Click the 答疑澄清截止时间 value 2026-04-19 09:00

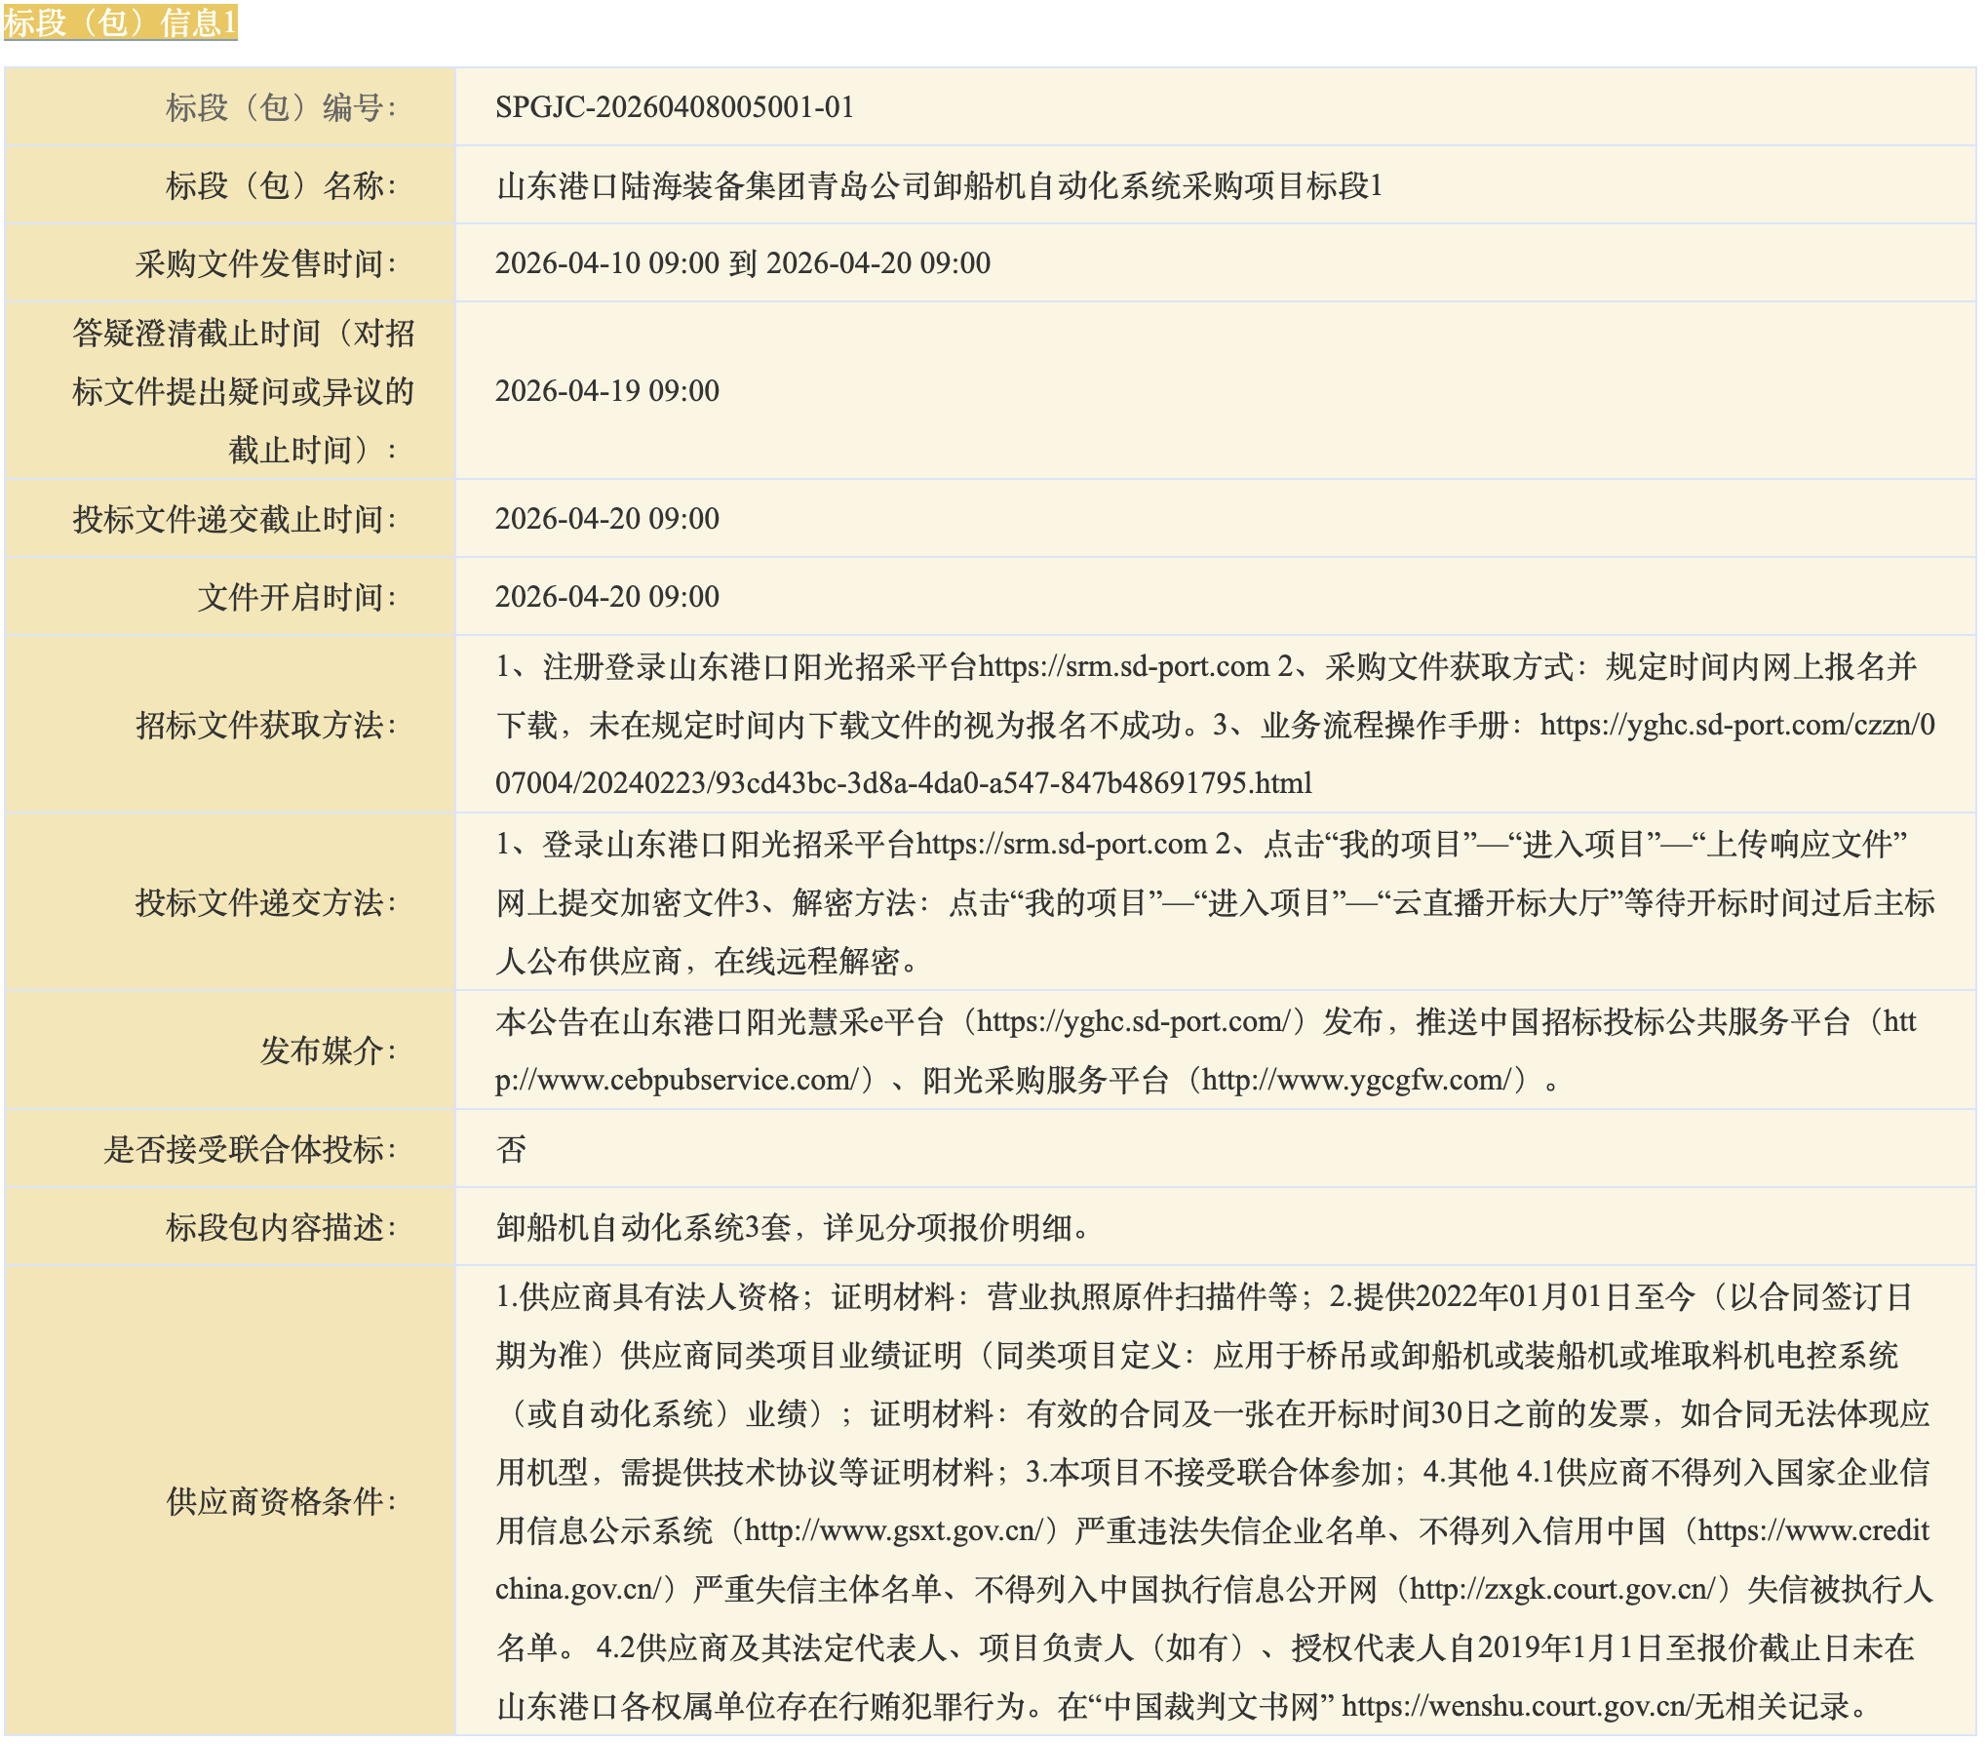coord(606,391)
